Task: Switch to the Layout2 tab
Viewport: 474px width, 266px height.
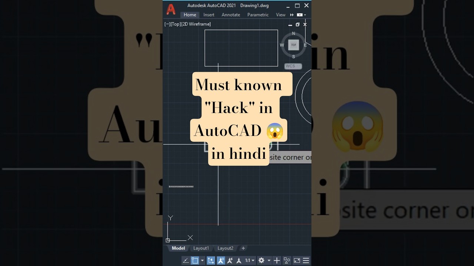Action: (226, 248)
